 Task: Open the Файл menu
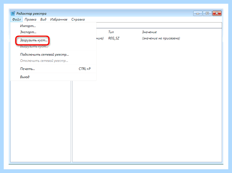16,19
